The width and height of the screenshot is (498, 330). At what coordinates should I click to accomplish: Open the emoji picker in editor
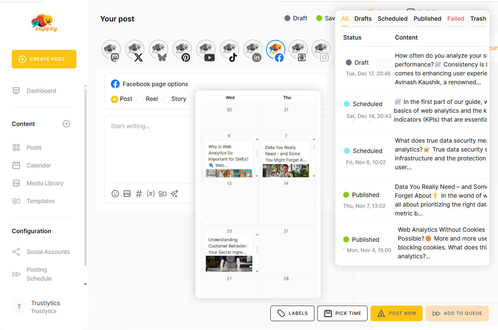115,194
